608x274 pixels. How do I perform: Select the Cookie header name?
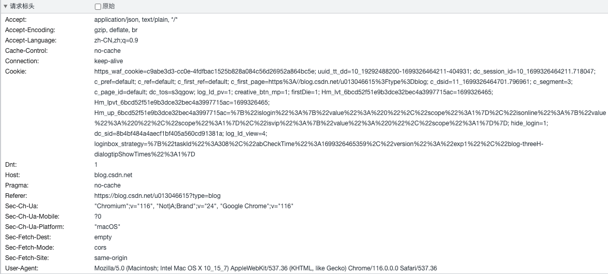[16, 71]
